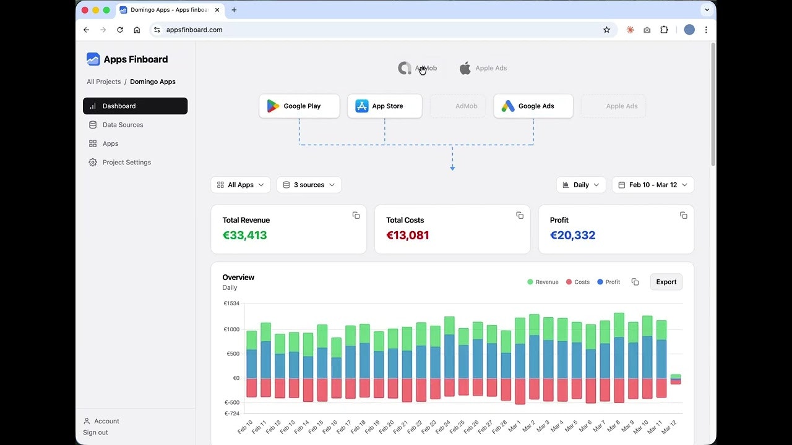The height and width of the screenshot is (445, 792).
Task: Toggle the Profit series in the legend
Action: [x=609, y=282]
